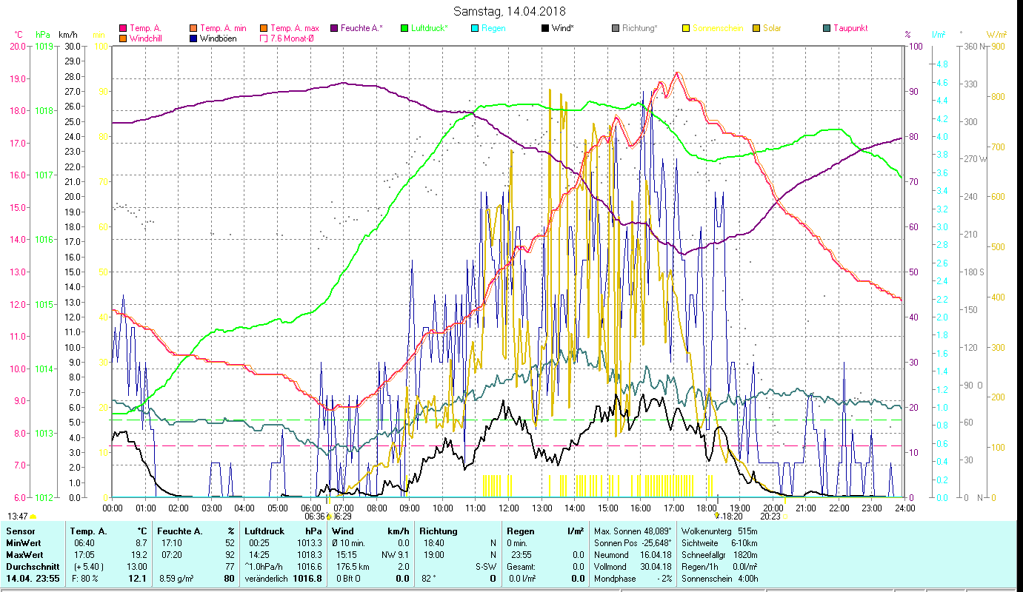Image resolution: width=1023 pixels, height=592 pixels.
Task: Click the Regen cyan legend square
Action: click(474, 28)
